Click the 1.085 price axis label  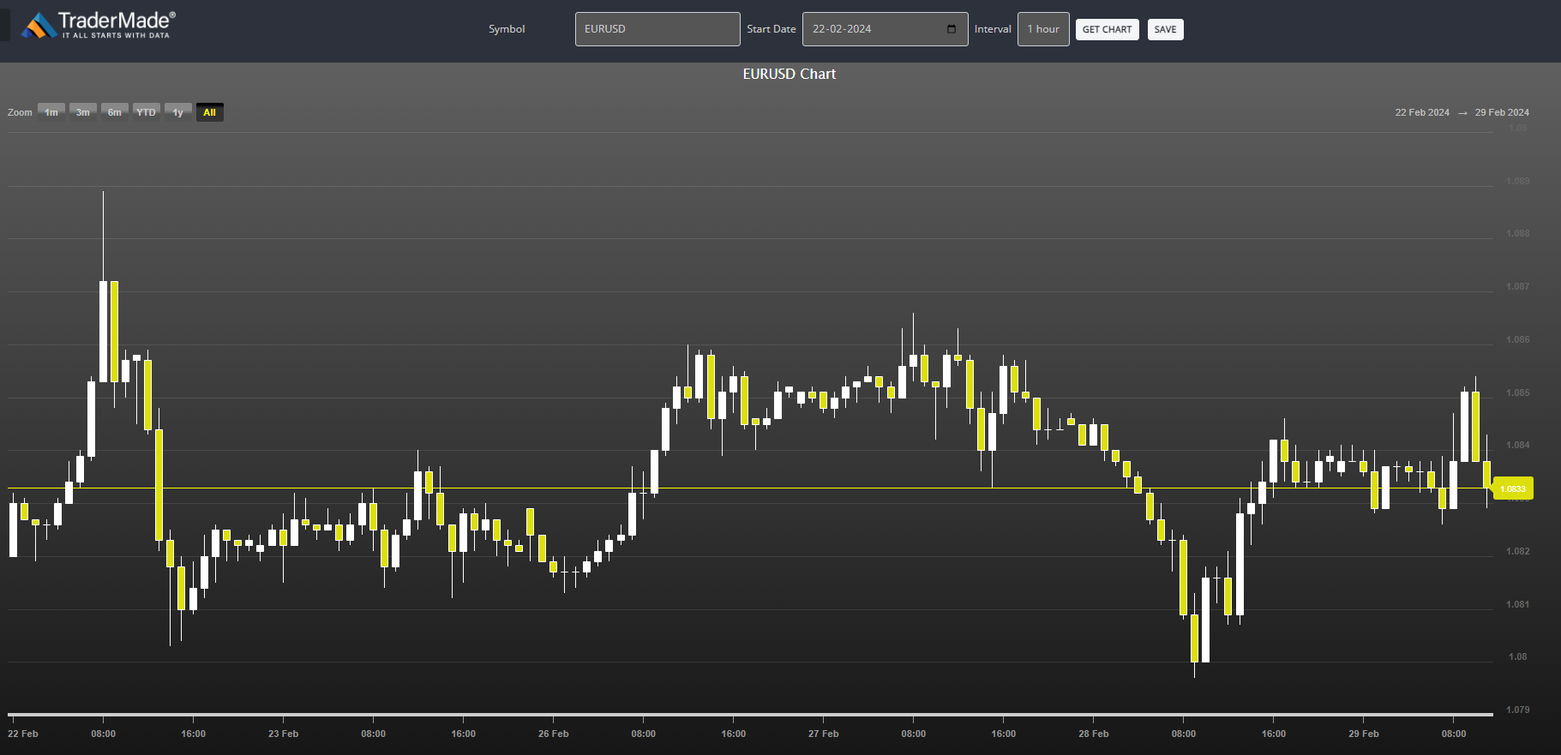click(x=1517, y=392)
